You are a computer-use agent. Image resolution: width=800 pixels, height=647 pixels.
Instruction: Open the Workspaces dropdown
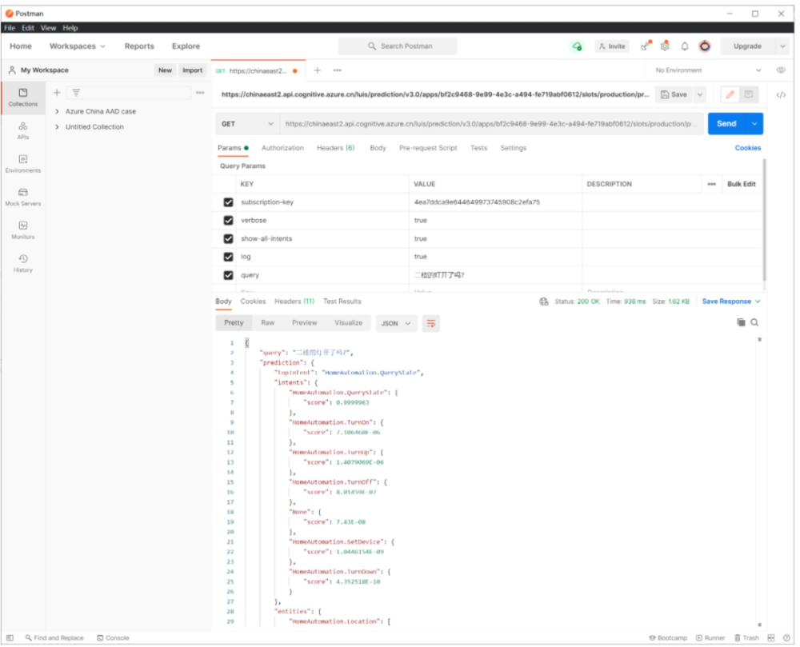click(78, 46)
